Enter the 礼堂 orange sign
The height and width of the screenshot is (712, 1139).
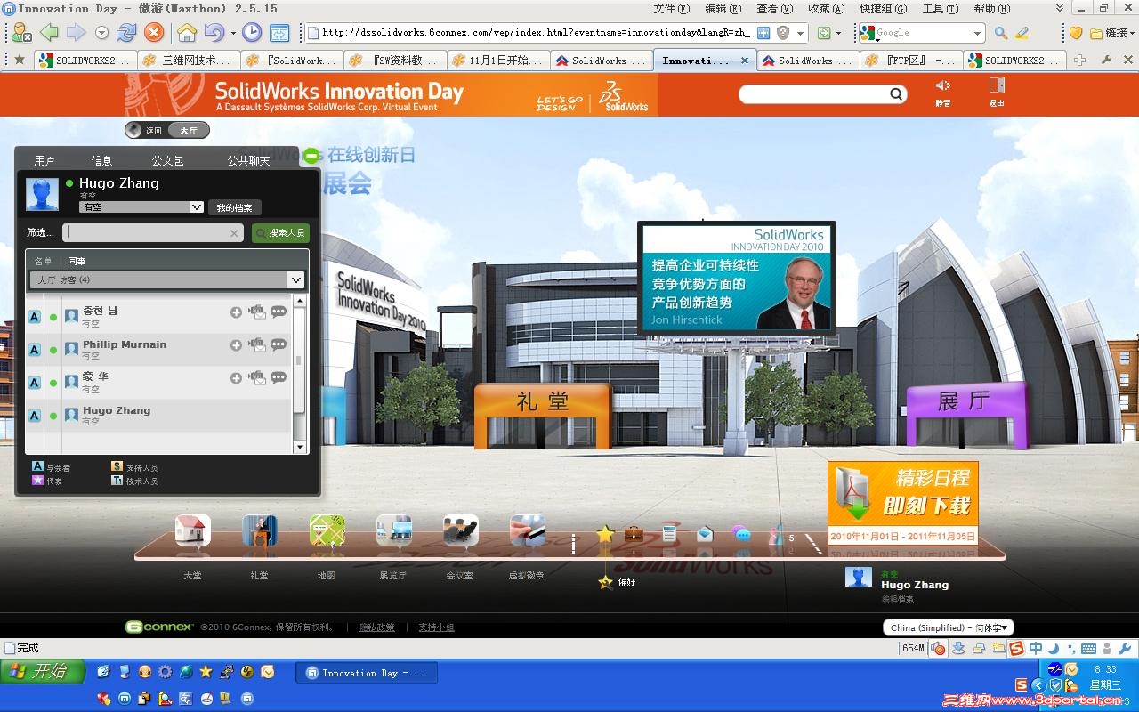click(x=542, y=402)
